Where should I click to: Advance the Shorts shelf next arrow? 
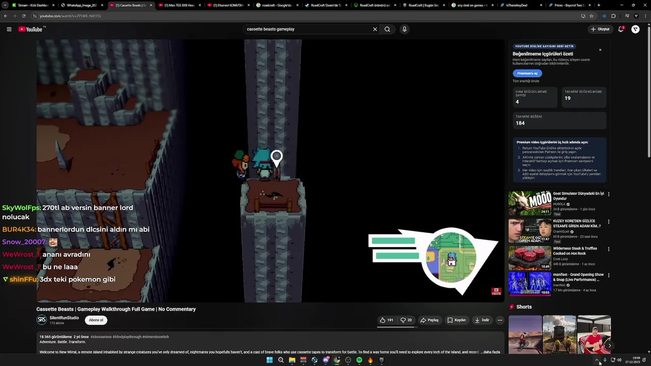[x=609, y=346]
